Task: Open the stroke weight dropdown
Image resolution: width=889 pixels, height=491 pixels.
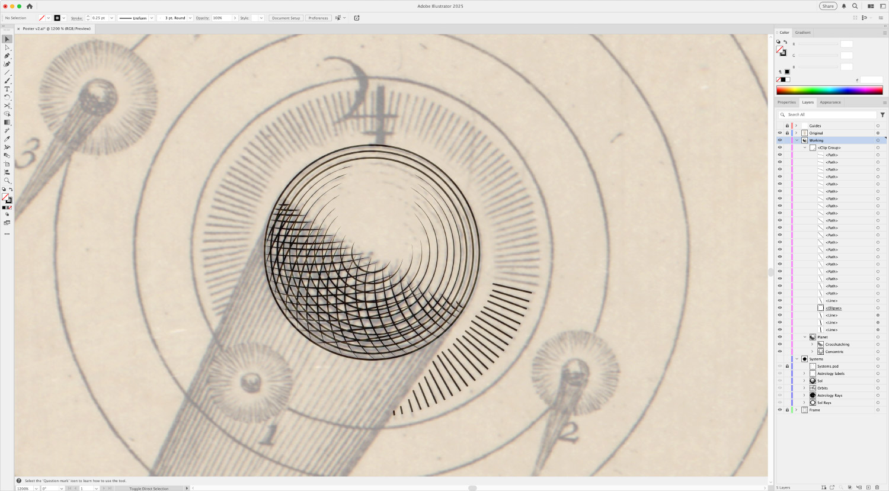Action: coord(111,18)
